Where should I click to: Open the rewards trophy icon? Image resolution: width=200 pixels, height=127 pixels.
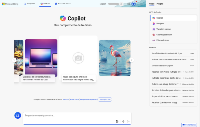click(x=133, y=4)
